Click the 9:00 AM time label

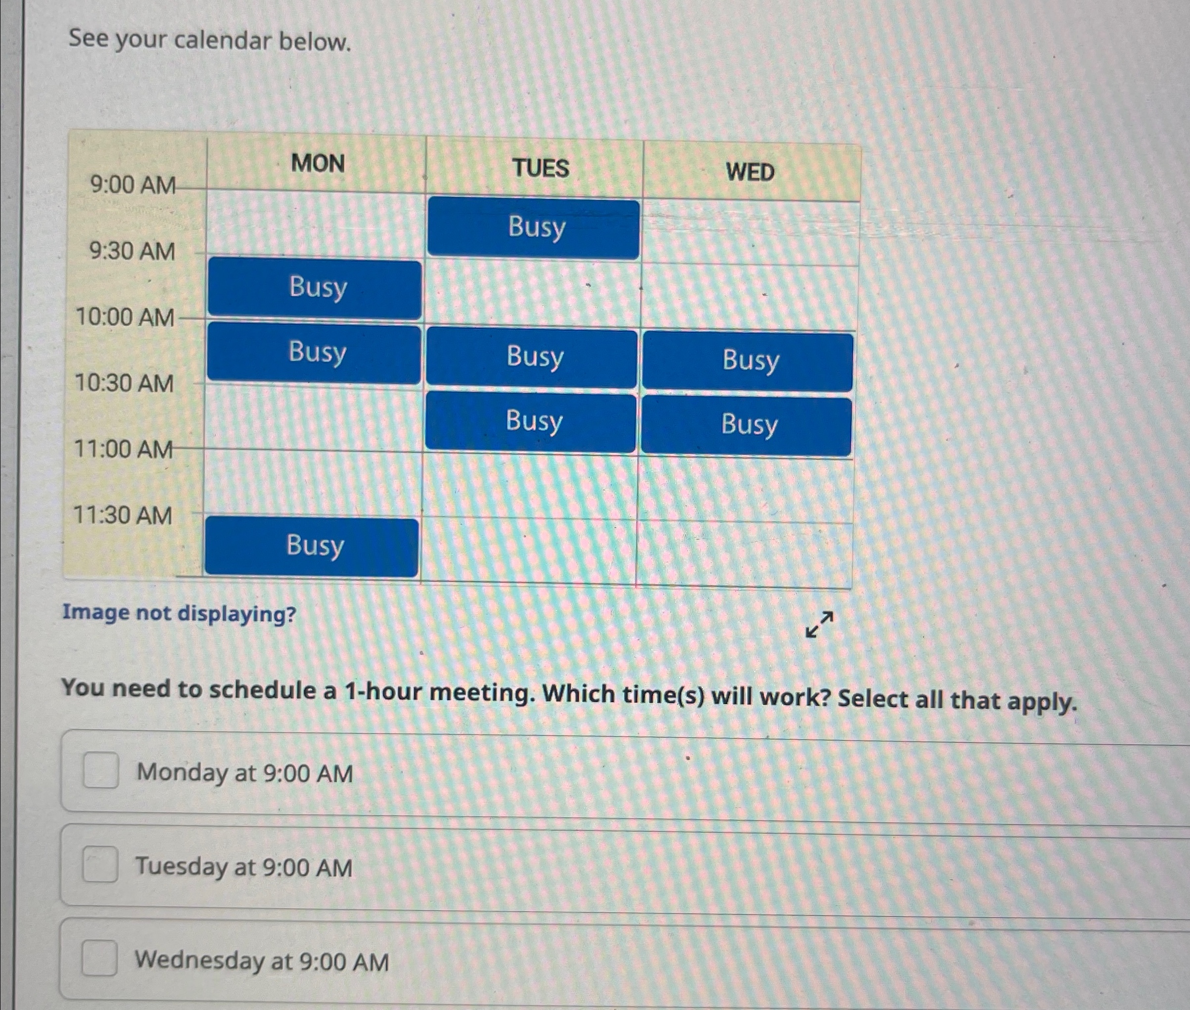tap(132, 184)
